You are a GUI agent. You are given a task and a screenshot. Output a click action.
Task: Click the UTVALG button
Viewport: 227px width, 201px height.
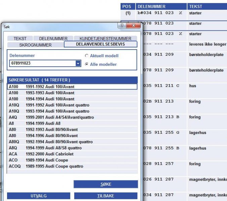39,196
